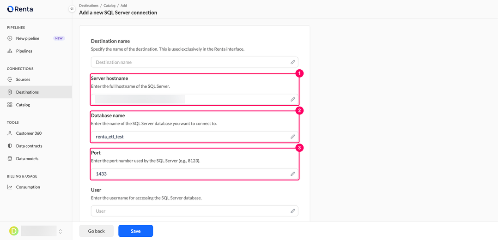Expand the account switcher chevrons
The width and height of the screenshot is (499, 240).
pyautogui.click(x=61, y=231)
